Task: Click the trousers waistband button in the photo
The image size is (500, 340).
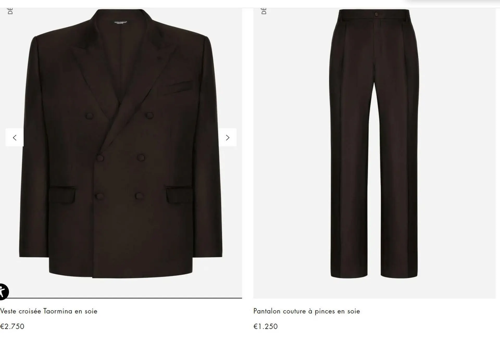Action: pyautogui.click(x=377, y=14)
